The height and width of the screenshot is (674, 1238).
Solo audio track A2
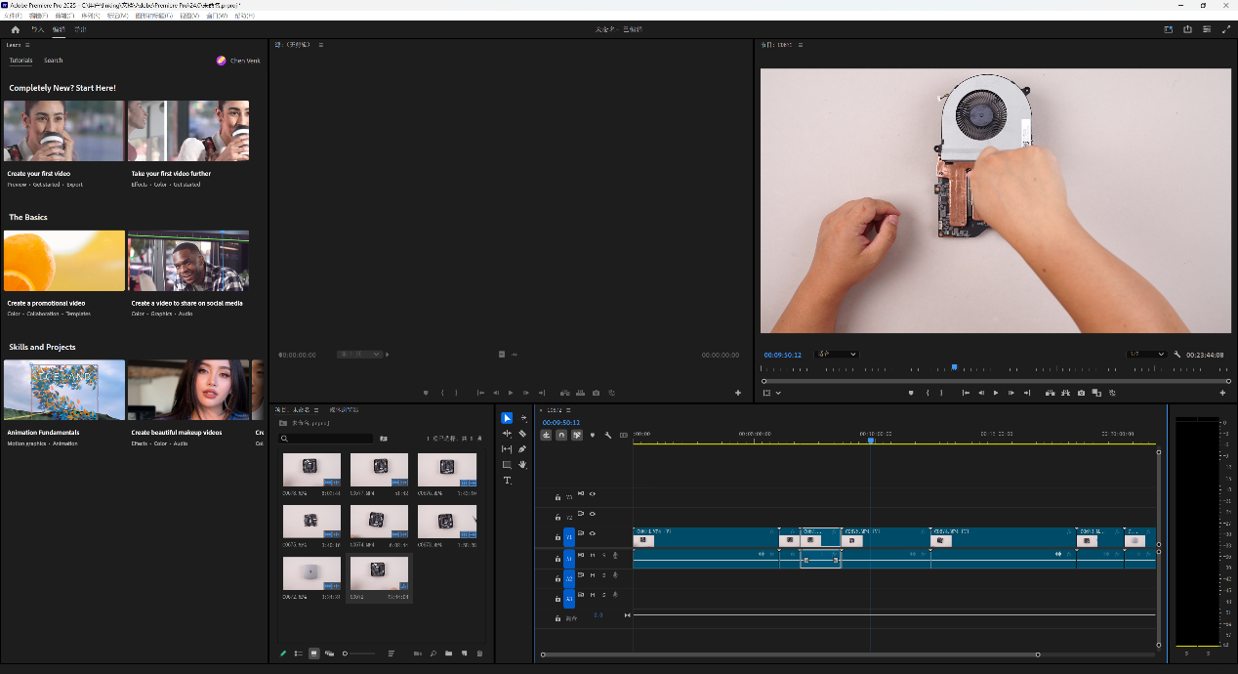pyautogui.click(x=603, y=575)
